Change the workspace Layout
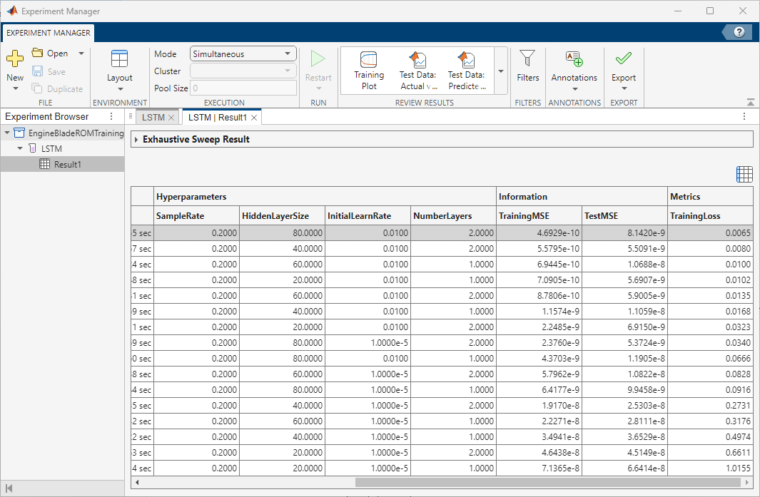The width and height of the screenshot is (760, 497). [x=119, y=69]
